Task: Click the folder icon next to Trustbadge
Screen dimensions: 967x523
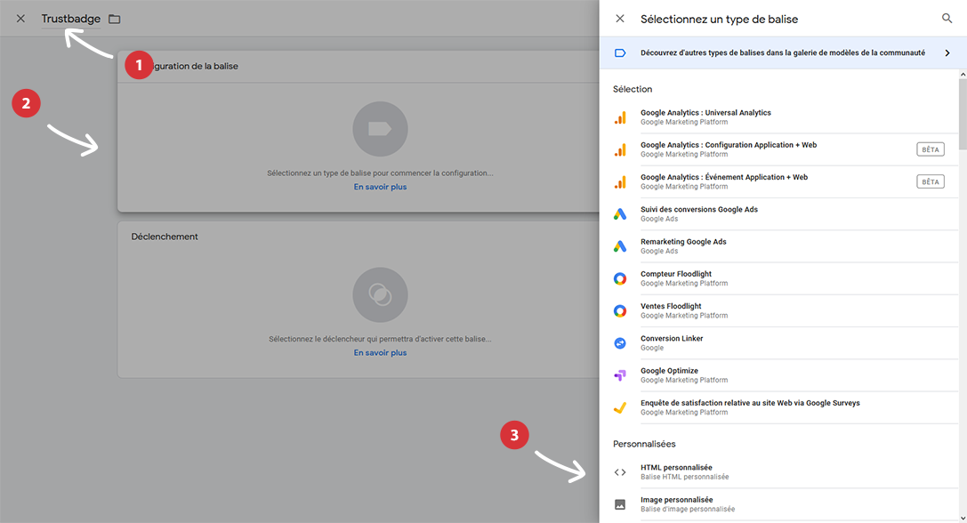Action: [115, 19]
